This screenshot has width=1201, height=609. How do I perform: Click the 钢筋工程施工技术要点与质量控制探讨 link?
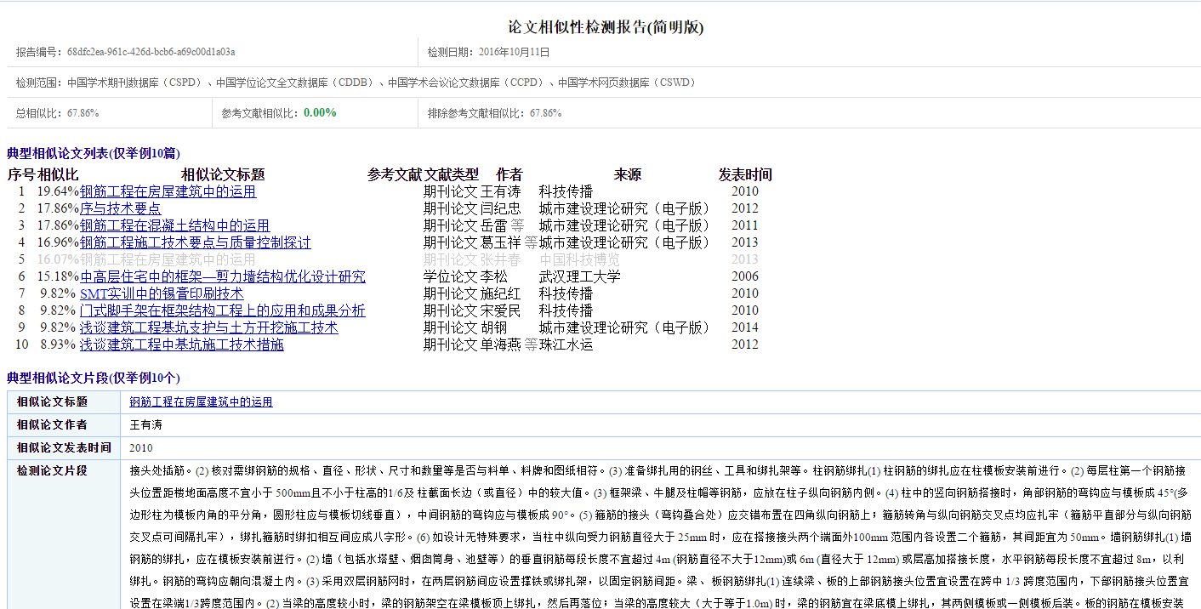pyautogui.click(x=195, y=242)
